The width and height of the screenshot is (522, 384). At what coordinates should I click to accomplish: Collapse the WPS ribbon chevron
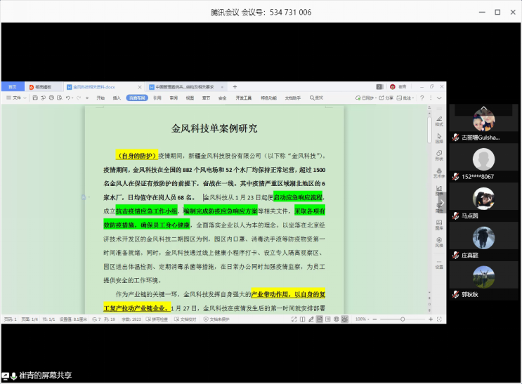coord(439,98)
